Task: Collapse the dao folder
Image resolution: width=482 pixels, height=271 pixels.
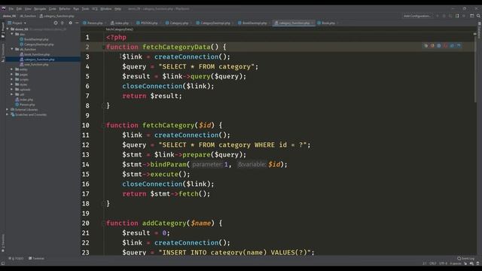Action: pos(12,34)
